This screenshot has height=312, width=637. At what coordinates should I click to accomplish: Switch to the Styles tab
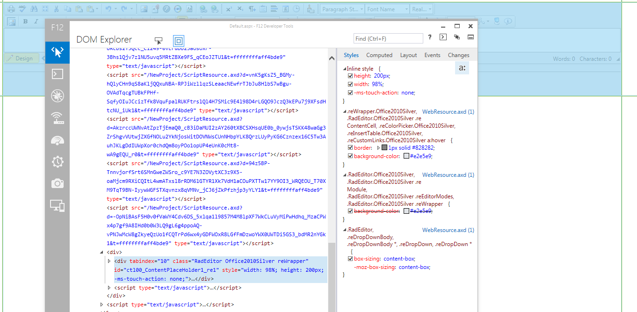pyautogui.click(x=351, y=55)
